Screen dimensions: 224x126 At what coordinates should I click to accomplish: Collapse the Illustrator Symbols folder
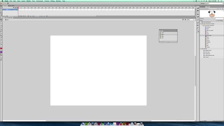(202, 26)
